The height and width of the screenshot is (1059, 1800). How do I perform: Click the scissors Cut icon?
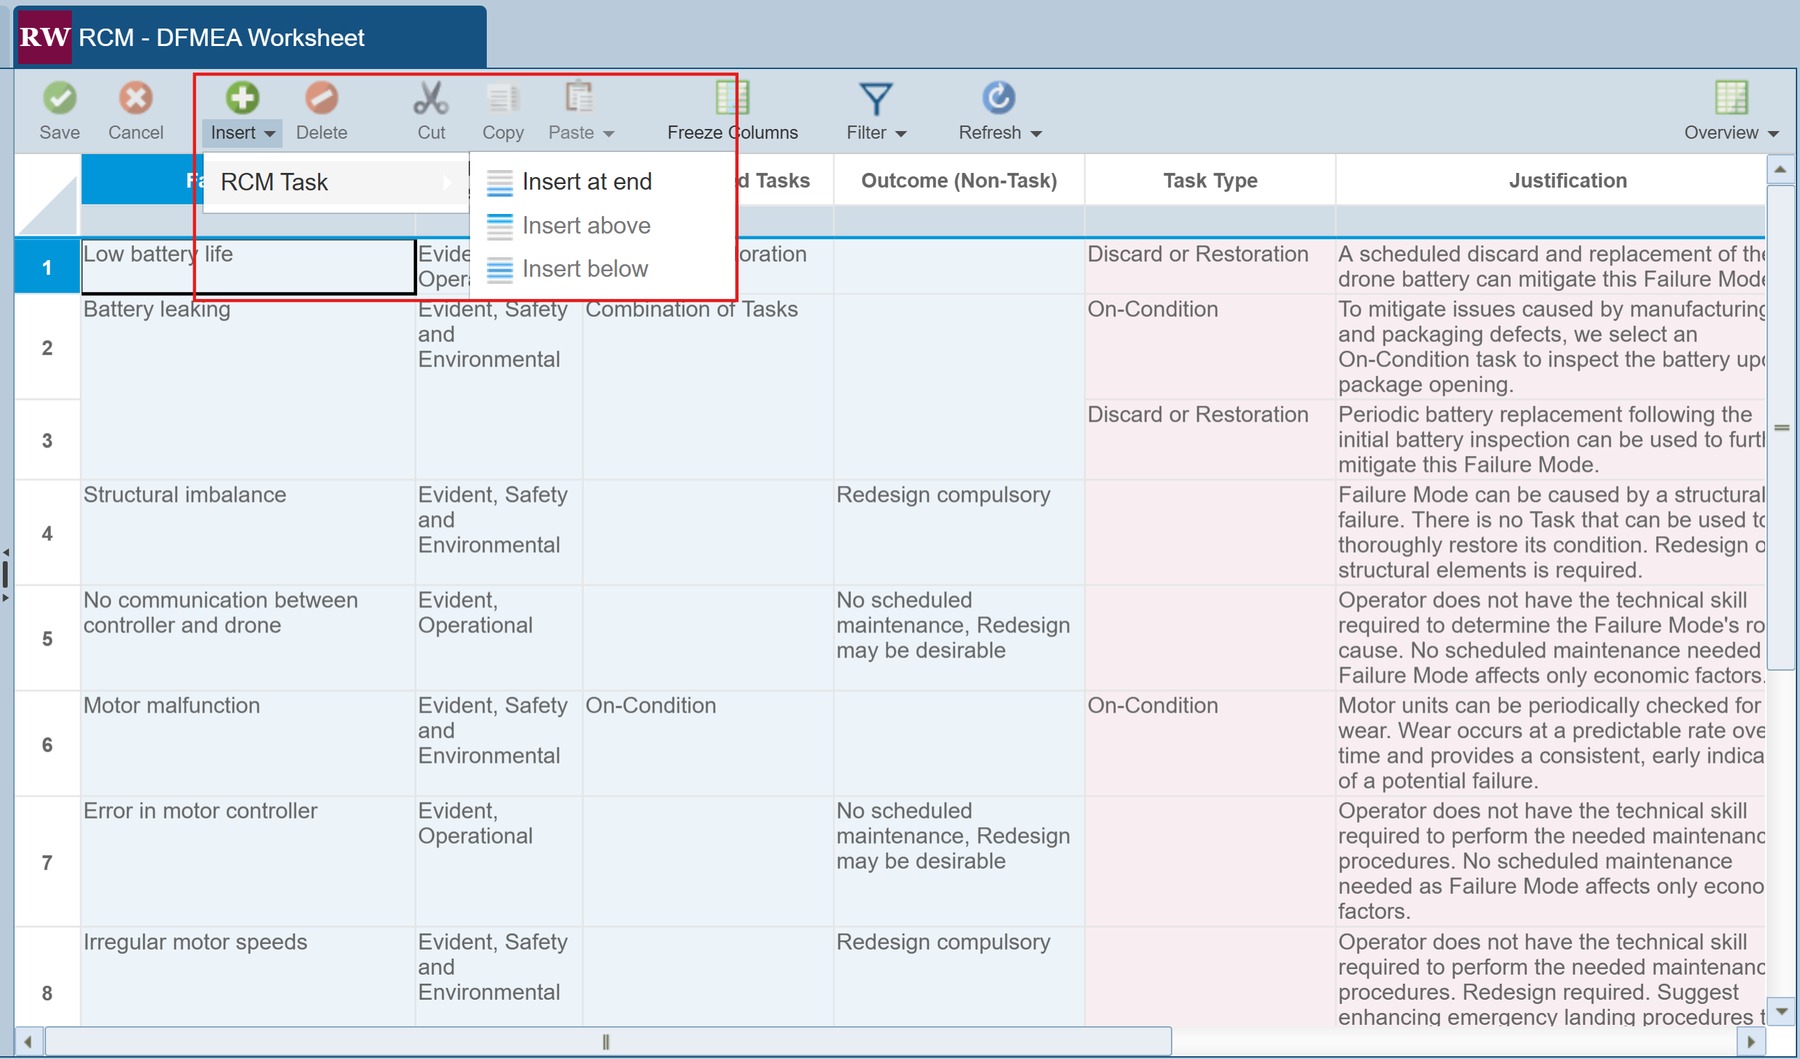pos(431,98)
